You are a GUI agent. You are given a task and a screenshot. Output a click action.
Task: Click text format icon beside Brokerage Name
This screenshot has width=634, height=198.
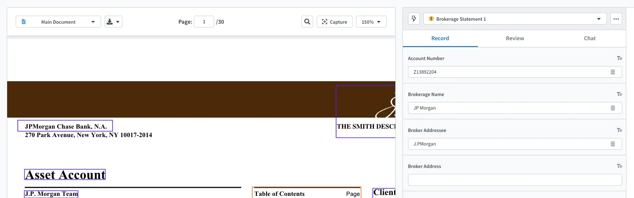[x=619, y=94]
